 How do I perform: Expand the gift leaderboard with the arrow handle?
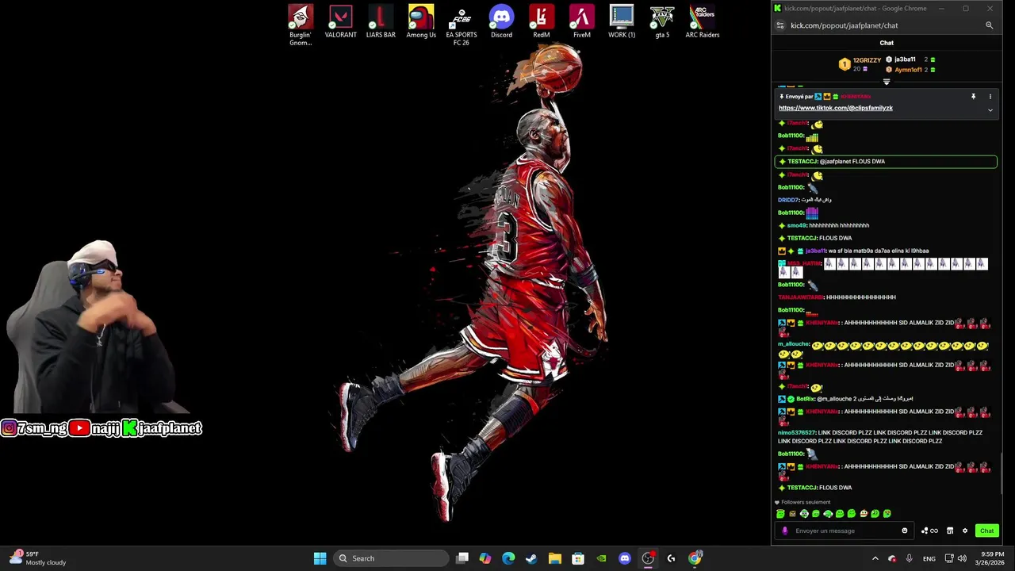click(x=887, y=82)
